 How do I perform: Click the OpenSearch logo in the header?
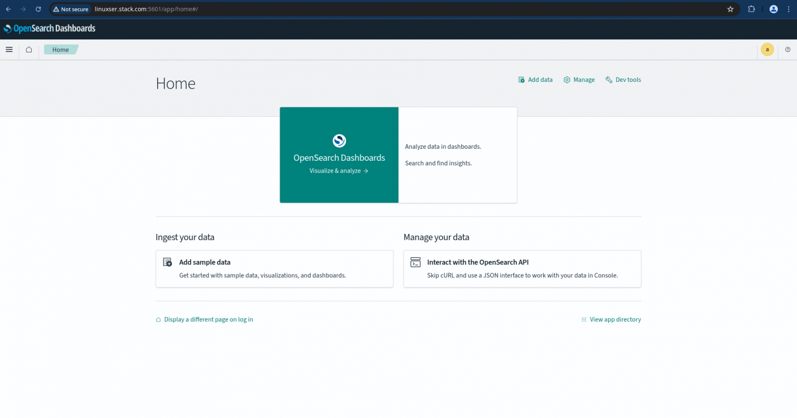(x=7, y=28)
